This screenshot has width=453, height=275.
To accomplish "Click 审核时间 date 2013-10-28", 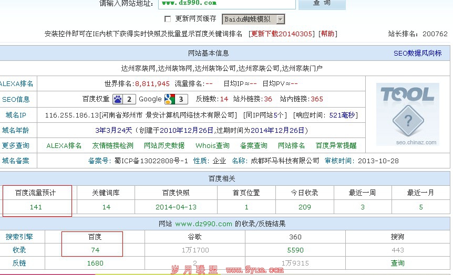I will point(378,161).
